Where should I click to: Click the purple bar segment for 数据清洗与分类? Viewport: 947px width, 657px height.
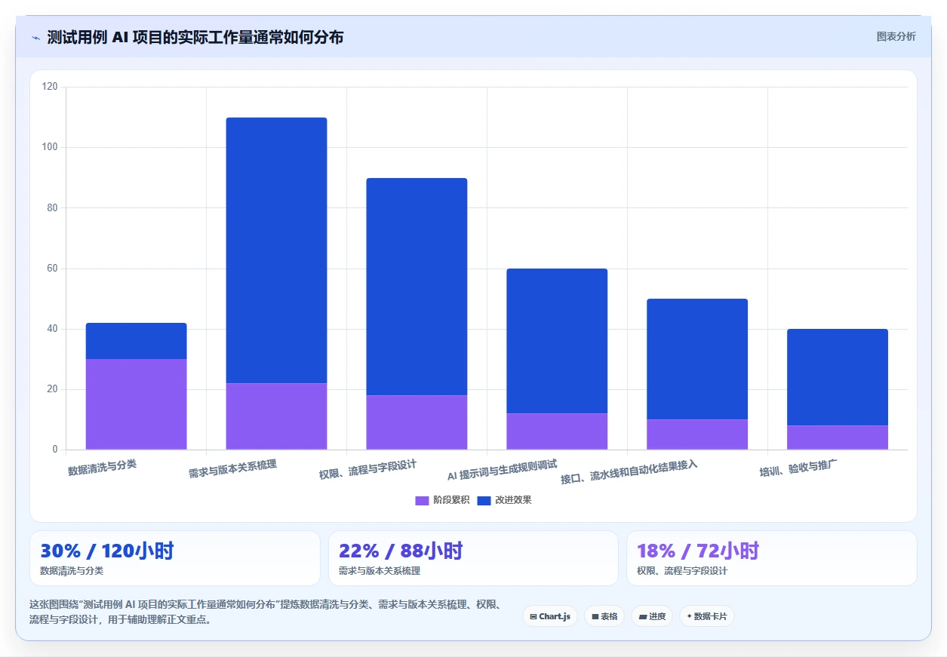coord(137,404)
